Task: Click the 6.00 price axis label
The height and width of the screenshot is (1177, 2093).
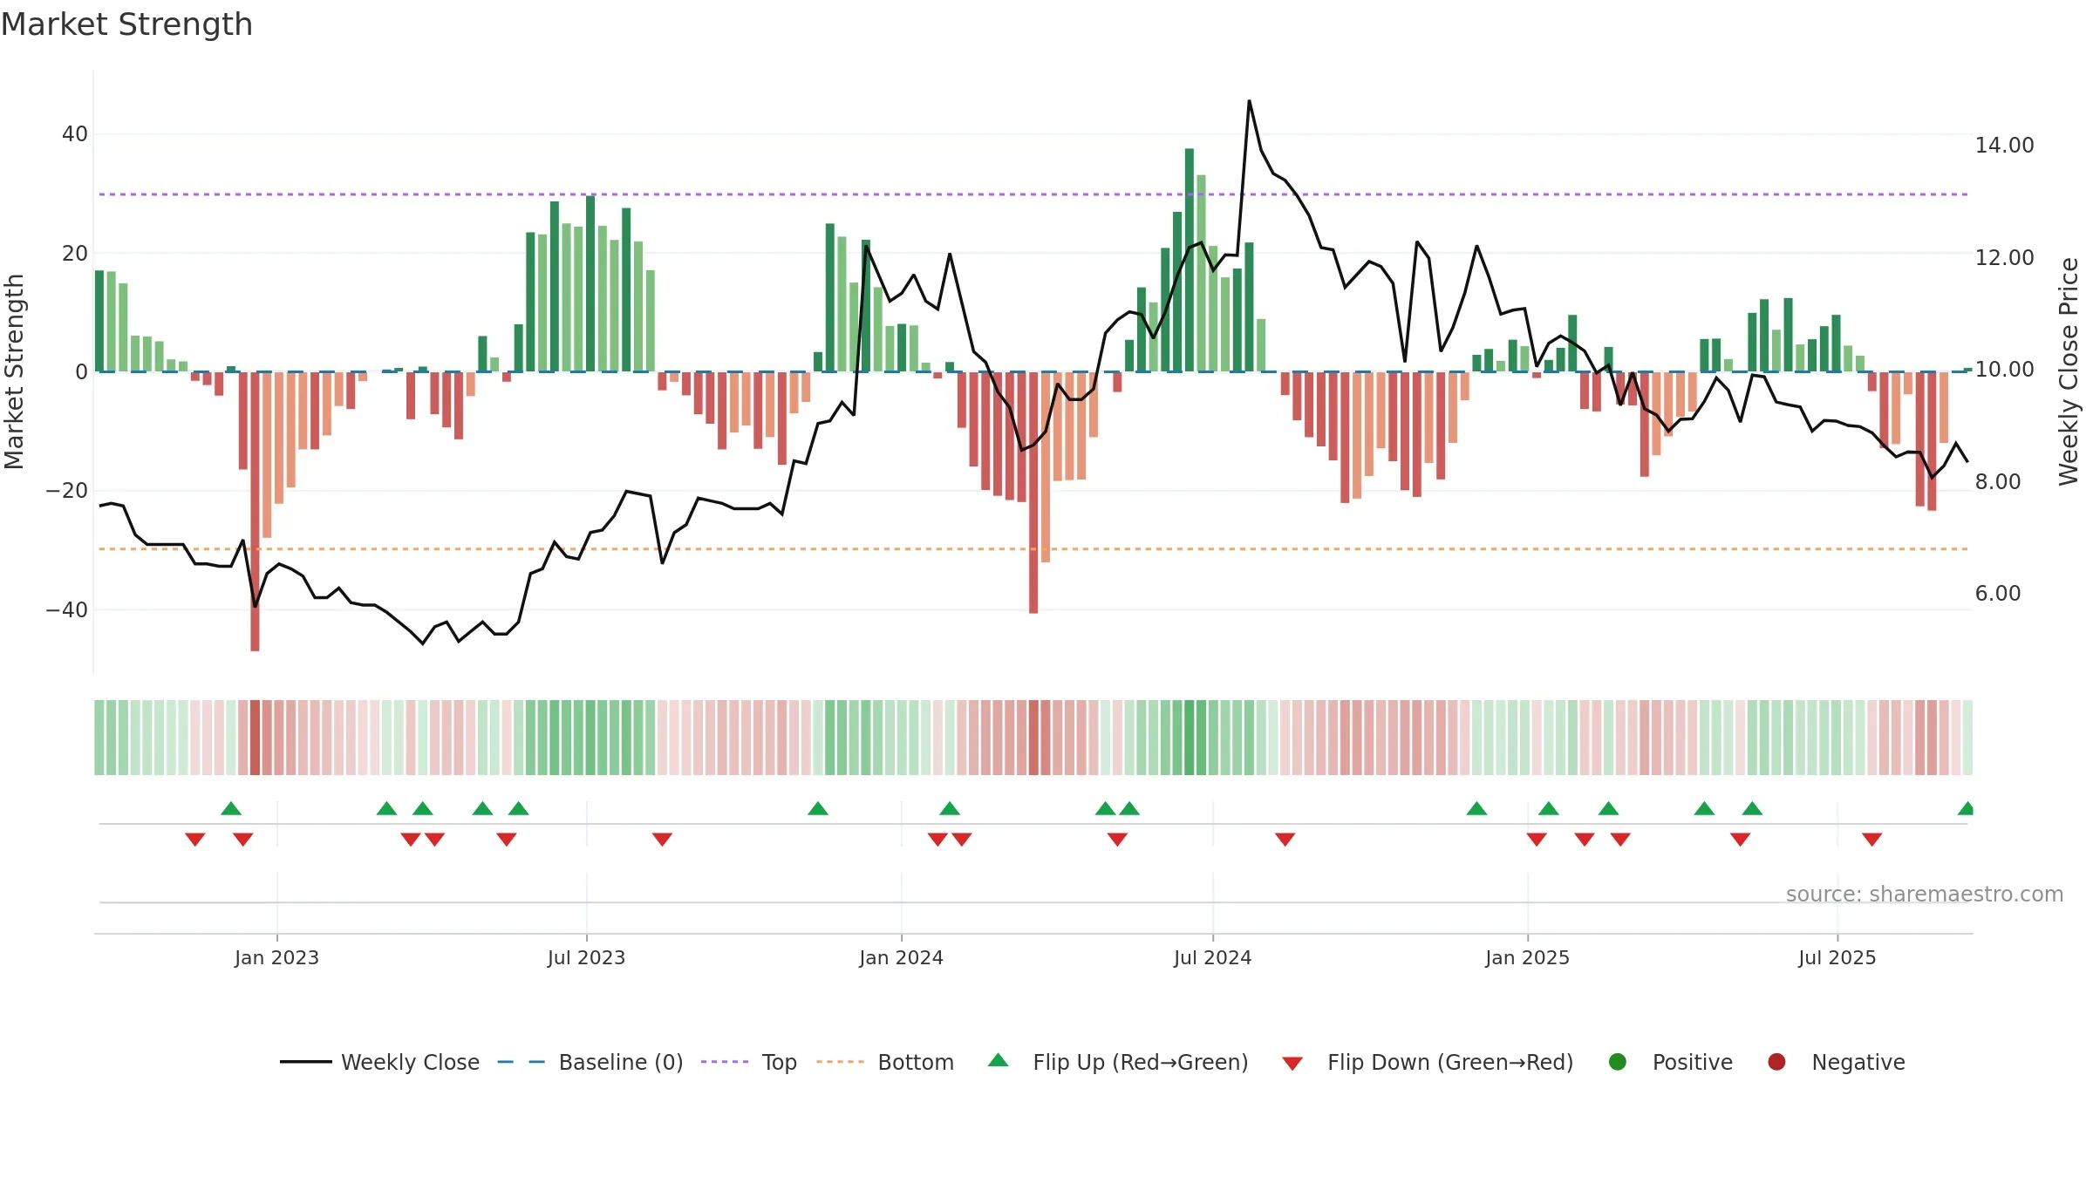Action: tap(1997, 593)
